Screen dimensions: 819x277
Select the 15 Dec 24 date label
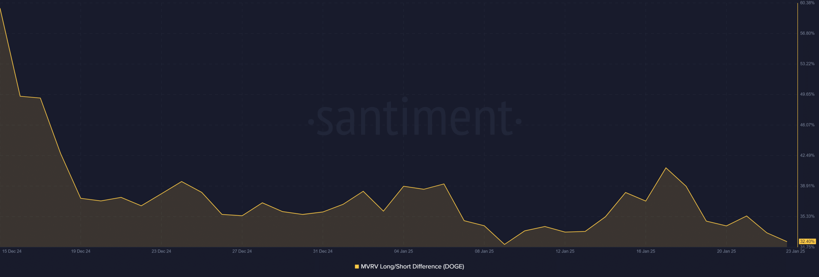pyautogui.click(x=12, y=251)
